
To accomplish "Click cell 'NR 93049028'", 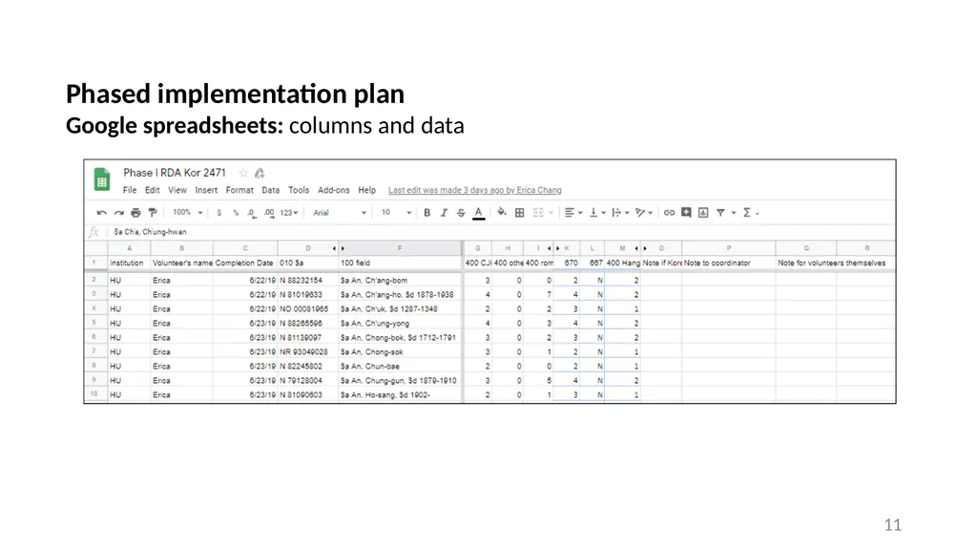I will pos(308,352).
